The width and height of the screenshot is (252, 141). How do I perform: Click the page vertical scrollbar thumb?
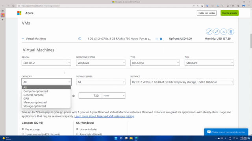251,41
